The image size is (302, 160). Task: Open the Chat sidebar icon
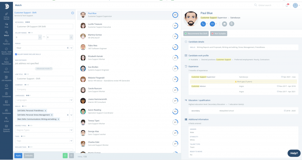coord(6,25)
